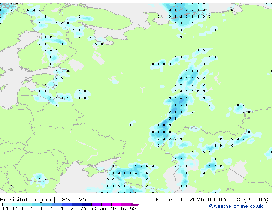The width and height of the screenshot is (272, 210).
Task: Click the arrow-shaped over-50 legend tip
Action: click(136, 204)
